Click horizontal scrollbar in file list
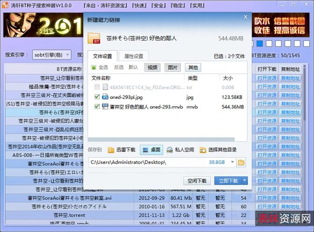 161,139
